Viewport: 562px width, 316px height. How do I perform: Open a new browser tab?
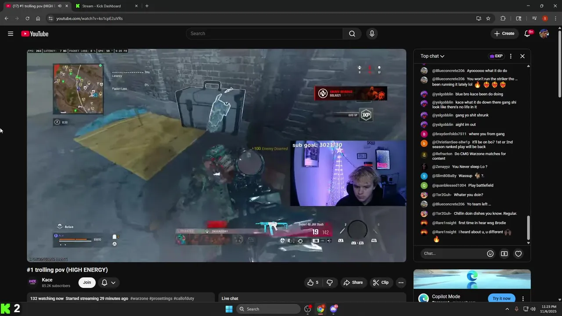pos(147,6)
